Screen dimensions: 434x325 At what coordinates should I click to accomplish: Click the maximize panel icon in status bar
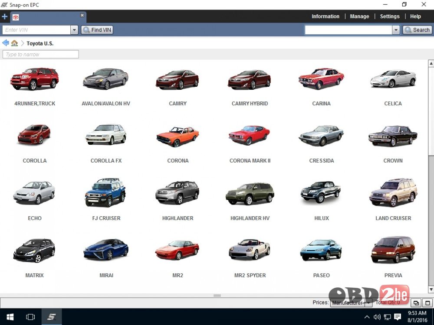tap(427, 303)
